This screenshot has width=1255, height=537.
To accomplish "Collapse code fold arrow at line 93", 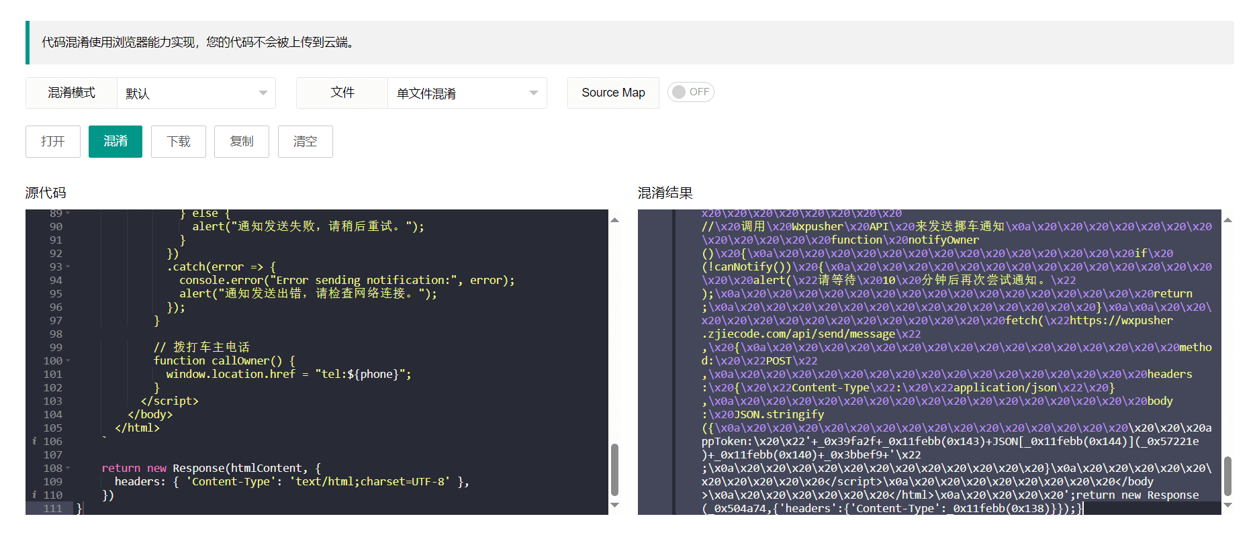I will coord(68,267).
